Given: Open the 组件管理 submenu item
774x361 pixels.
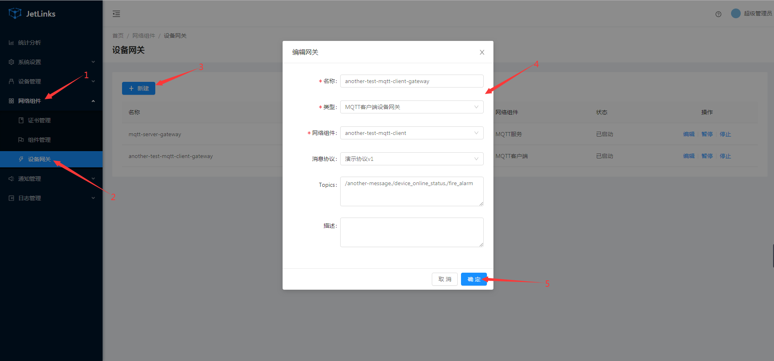Looking at the screenshot, I should tap(39, 140).
